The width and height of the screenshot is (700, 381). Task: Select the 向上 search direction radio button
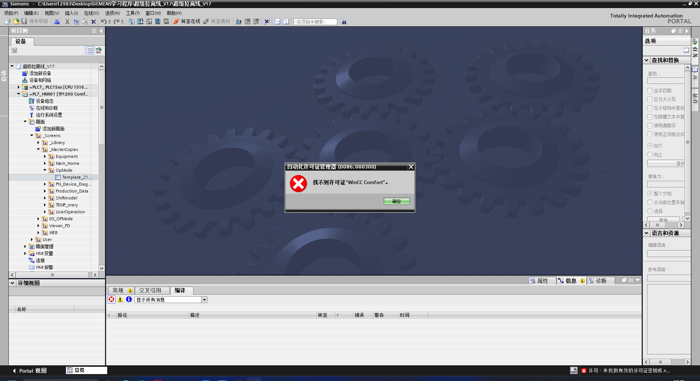pyautogui.click(x=650, y=155)
